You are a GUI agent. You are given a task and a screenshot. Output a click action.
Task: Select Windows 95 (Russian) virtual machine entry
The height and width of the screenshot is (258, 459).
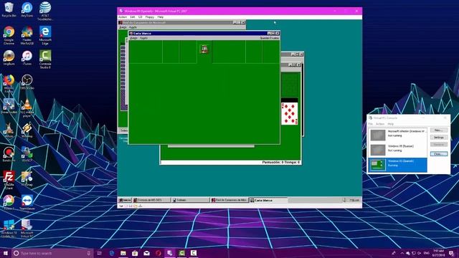point(397,150)
